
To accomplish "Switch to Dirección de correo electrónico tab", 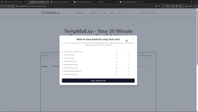I will point(61,2).
